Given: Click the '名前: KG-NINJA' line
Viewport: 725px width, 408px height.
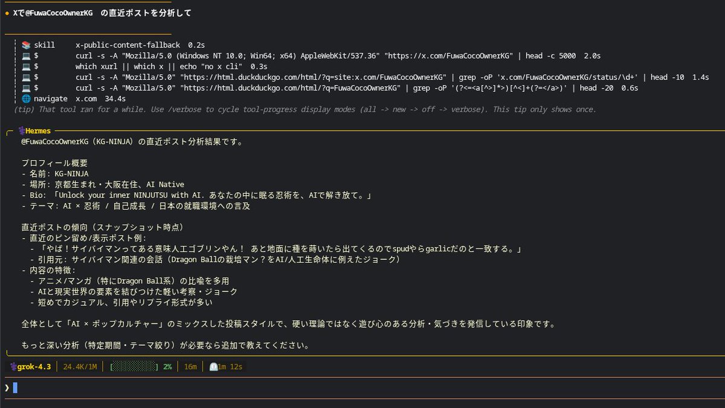Looking at the screenshot, I should coord(54,174).
